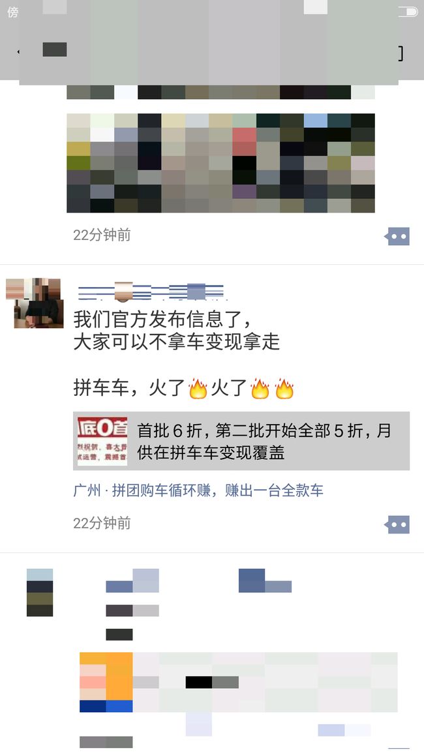This screenshot has height=754, width=424.
Task: Tap the text 大家可以不拿车变现拿走
Action: click(x=176, y=342)
